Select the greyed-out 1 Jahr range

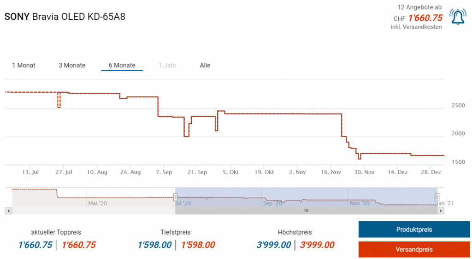tap(168, 66)
